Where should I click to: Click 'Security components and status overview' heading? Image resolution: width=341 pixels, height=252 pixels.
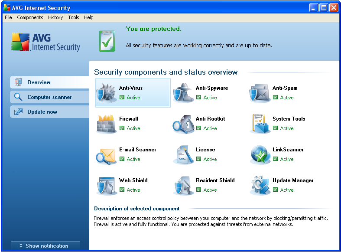point(166,72)
